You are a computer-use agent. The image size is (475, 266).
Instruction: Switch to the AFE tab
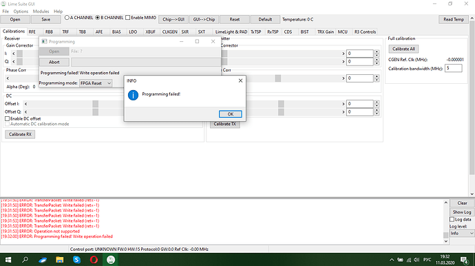(99, 32)
